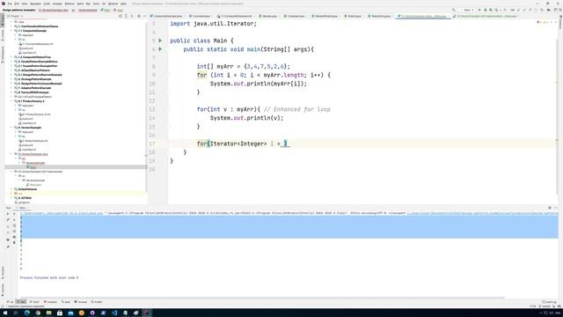Image resolution: width=563 pixels, height=317 pixels.
Task: Click the trash icon to clear Run console
Action: (x=14, y=243)
